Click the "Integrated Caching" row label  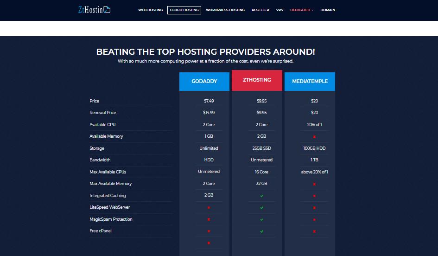click(x=108, y=196)
